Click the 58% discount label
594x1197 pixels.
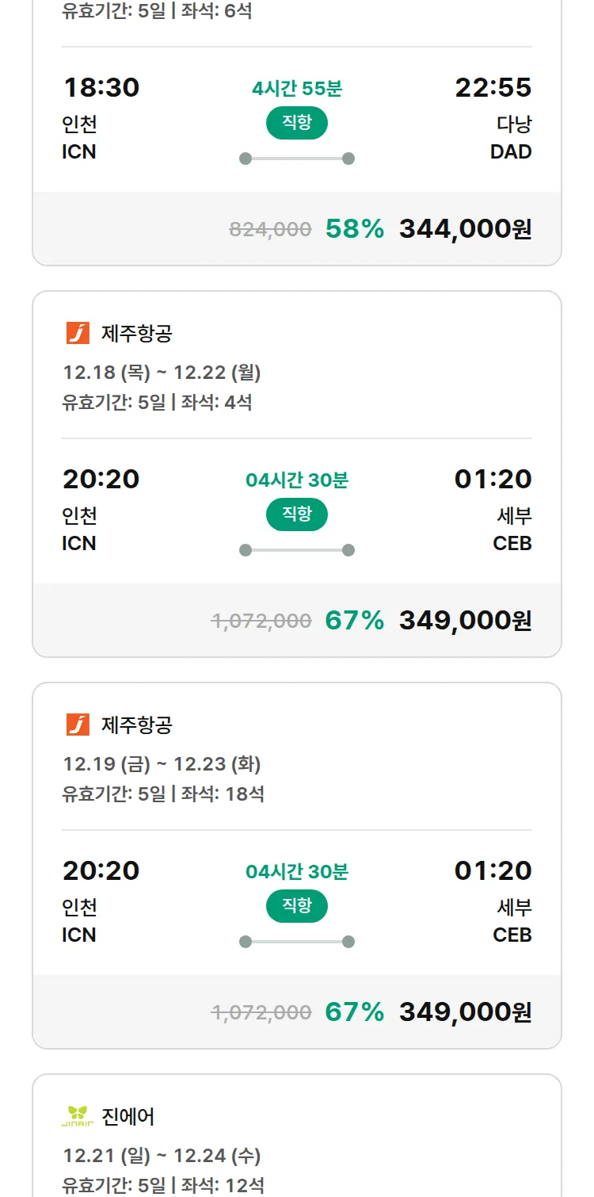354,229
